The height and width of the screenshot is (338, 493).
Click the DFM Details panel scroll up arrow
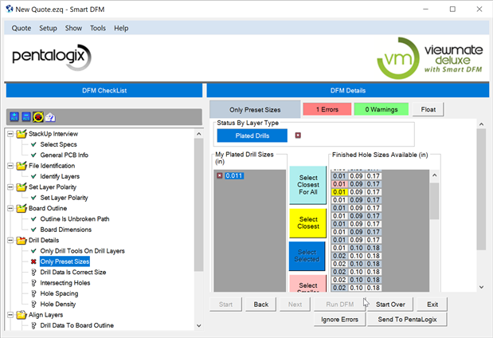pos(481,124)
